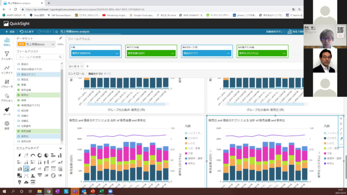The width and height of the screenshot is (347, 195).
Task: Click 文芸 magenta swatch in lower-left chart legend
Action: [x=186, y=153]
